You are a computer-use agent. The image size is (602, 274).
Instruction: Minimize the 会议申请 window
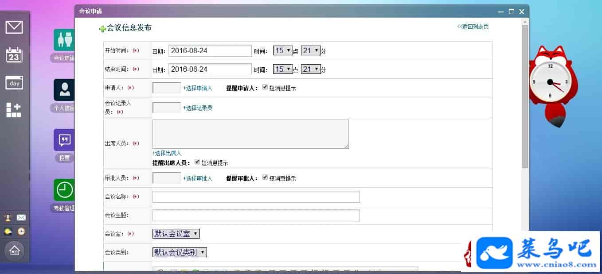[501, 12]
